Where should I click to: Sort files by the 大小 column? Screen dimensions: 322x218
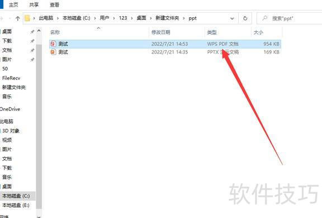(258, 32)
